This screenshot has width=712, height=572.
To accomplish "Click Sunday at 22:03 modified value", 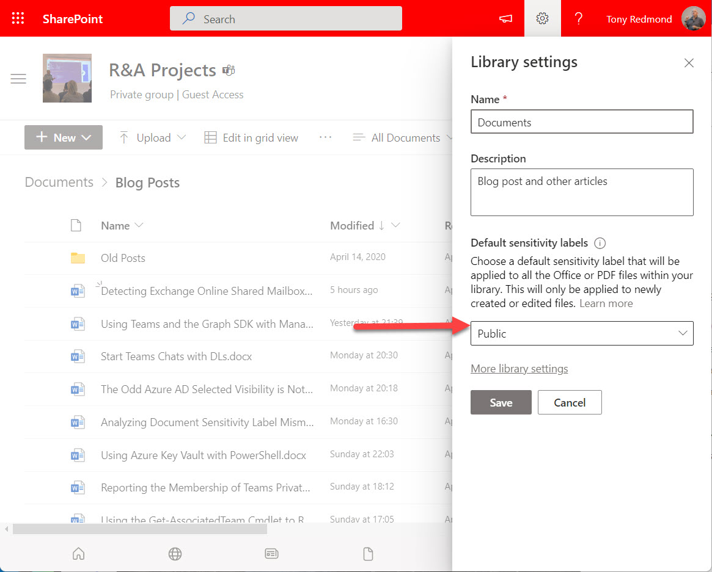I will 362,454.
